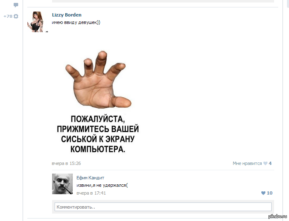Click comment timestamp вчера в 17:41
Image resolution: width=289 pixels, height=221 pixels.
click(x=91, y=193)
